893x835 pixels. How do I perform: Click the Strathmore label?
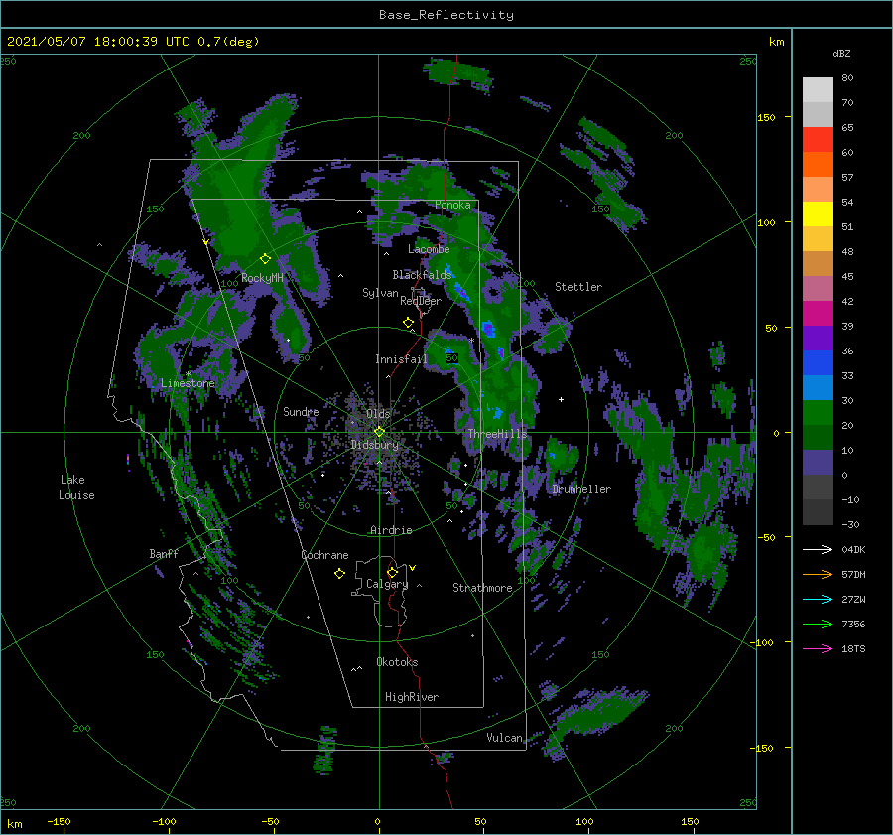pyautogui.click(x=482, y=588)
